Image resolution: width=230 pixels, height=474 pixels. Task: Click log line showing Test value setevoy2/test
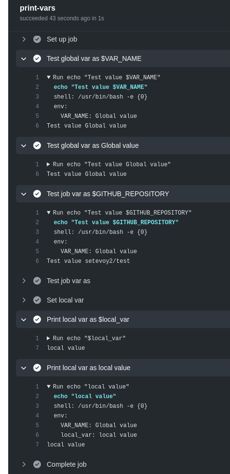88,261
